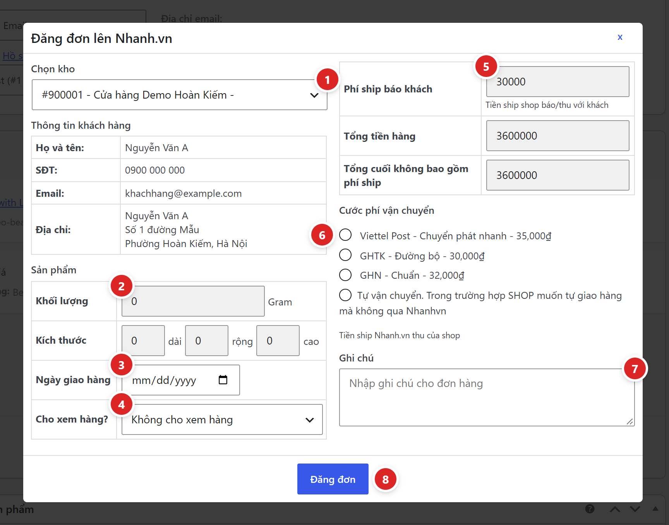Click the Tiền ship shop báo/thu với khách hint
The width and height of the screenshot is (669, 525).
point(547,105)
